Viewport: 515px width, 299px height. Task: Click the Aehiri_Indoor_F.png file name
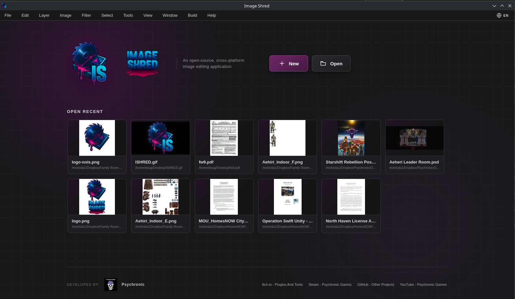tap(283, 162)
